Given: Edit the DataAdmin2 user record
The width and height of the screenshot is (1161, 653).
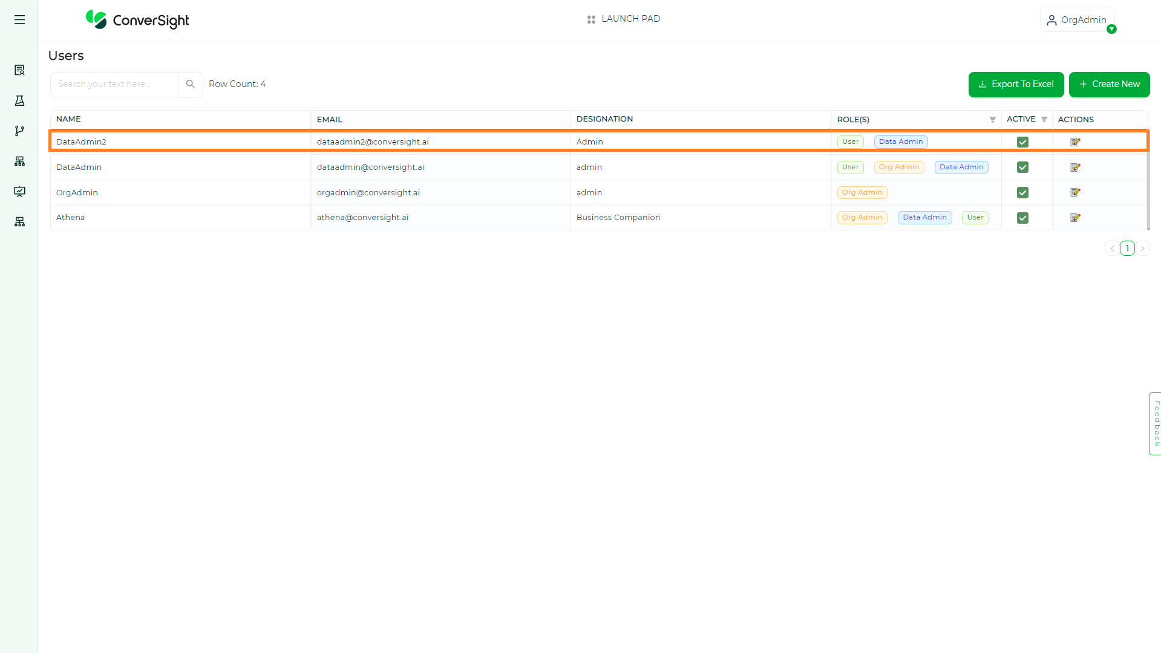Looking at the screenshot, I should click(x=1075, y=141).
